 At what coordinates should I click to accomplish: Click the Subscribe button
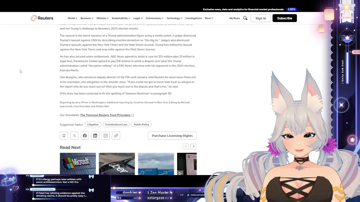coord(285,18)
